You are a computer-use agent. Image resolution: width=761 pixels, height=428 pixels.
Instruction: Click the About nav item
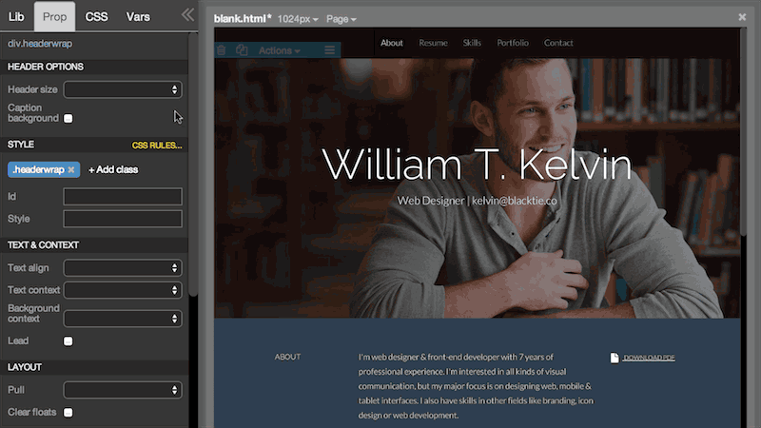tap(392, 43)
